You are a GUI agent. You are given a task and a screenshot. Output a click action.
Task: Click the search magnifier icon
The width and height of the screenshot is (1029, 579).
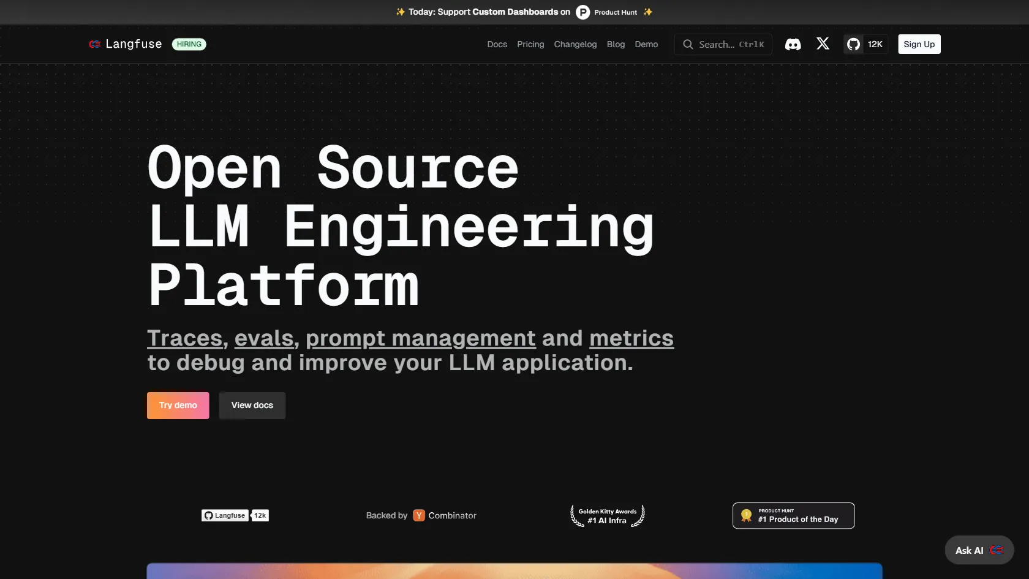tap(688, 44)
